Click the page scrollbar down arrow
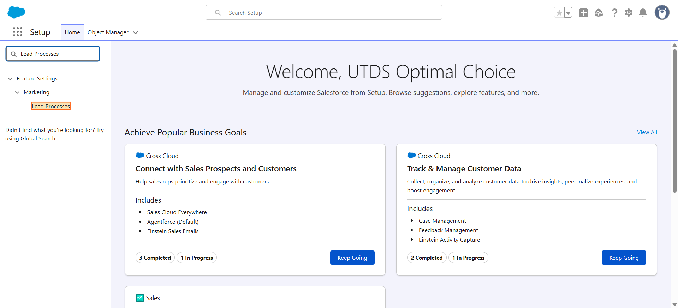 (x=674, y=304)
